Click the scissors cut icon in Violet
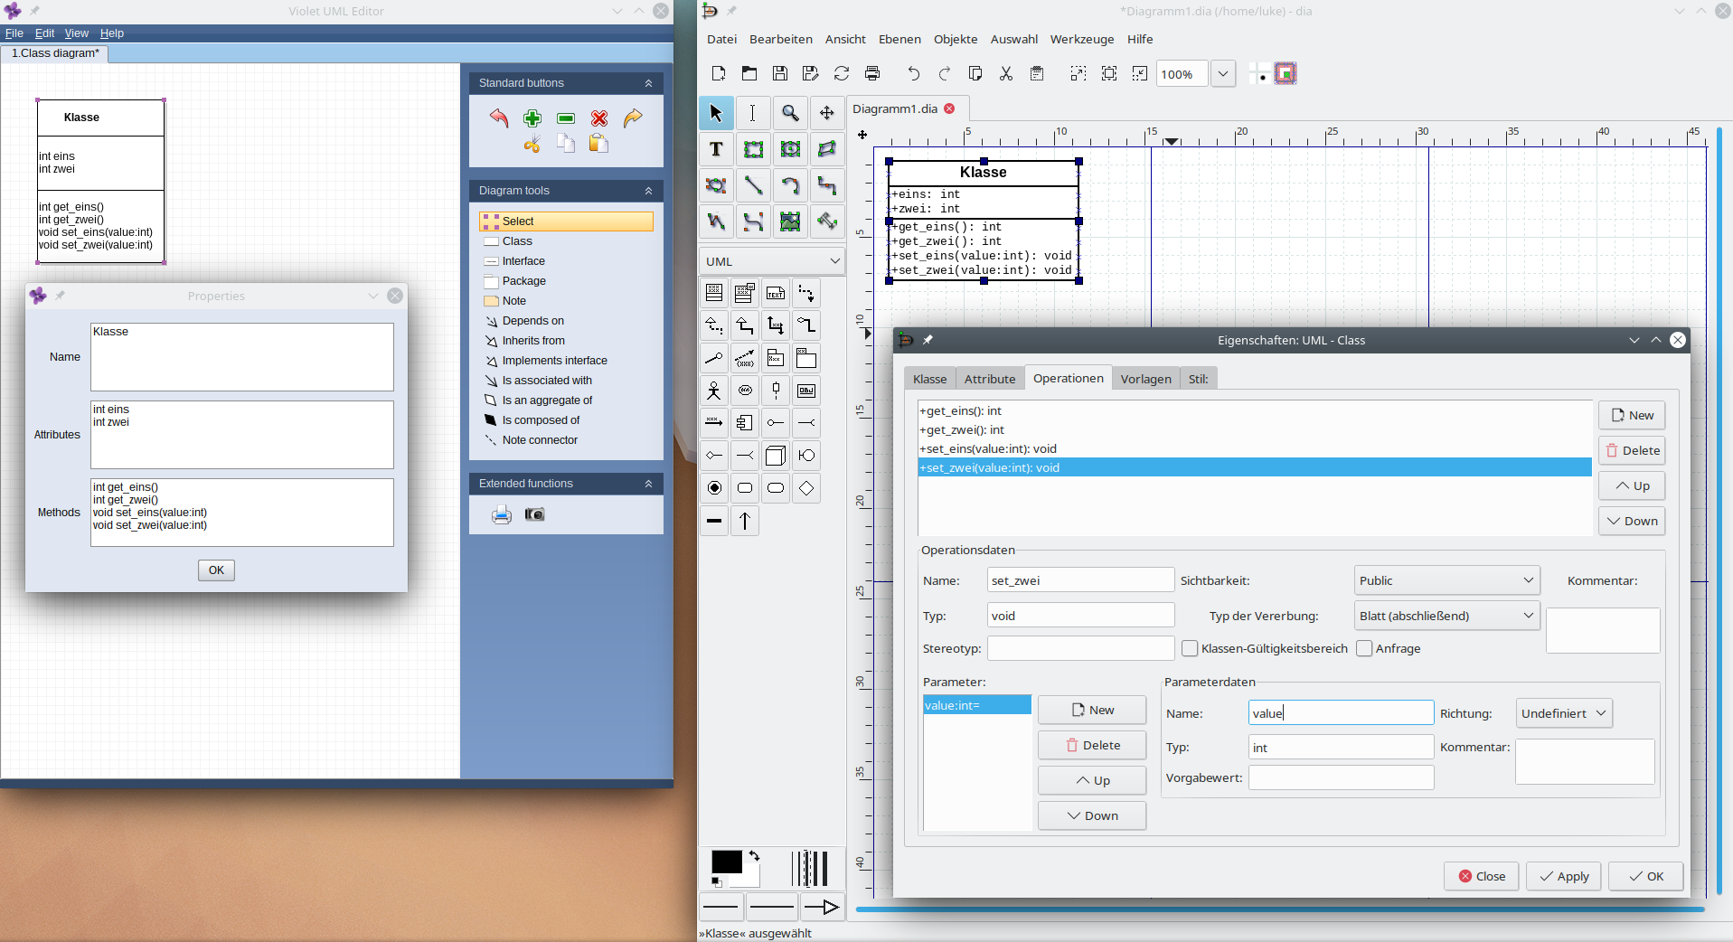Image resolution: width=1733 pixels, height=942 pixels. point(532,144)
